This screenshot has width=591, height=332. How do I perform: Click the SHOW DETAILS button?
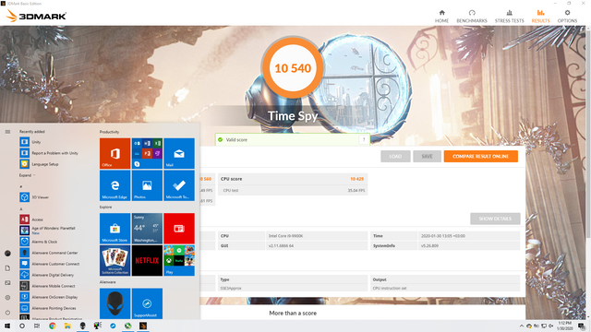pos(495,219)
